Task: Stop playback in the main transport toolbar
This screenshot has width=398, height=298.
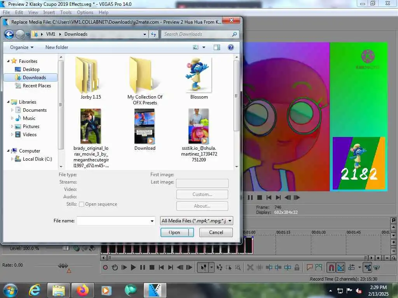Action: [x=152, y=267]
